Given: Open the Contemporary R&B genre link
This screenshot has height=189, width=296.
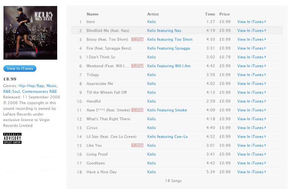Looking at the screenshot, I should point(39,92).
